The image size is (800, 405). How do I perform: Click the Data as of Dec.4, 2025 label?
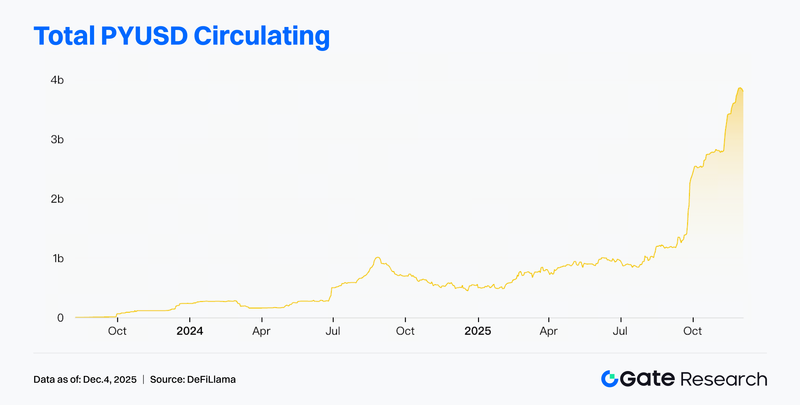[x=85, y=379]
